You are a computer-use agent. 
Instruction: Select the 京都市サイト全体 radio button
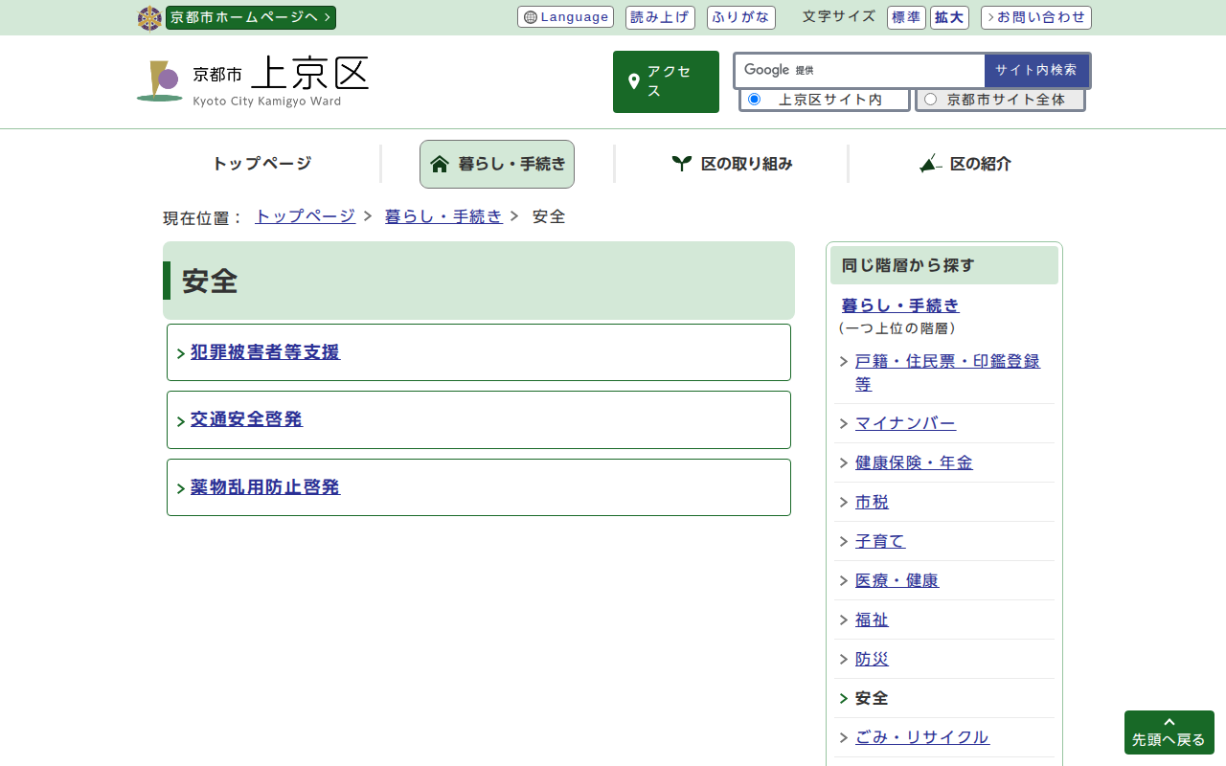(x=930, y=100)
